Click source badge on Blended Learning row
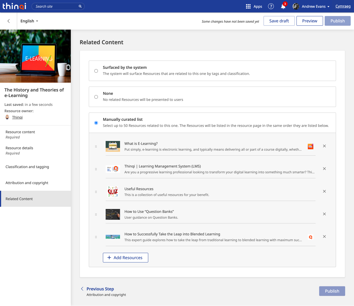This screenshot has height=306, width=354. [311, 237]
